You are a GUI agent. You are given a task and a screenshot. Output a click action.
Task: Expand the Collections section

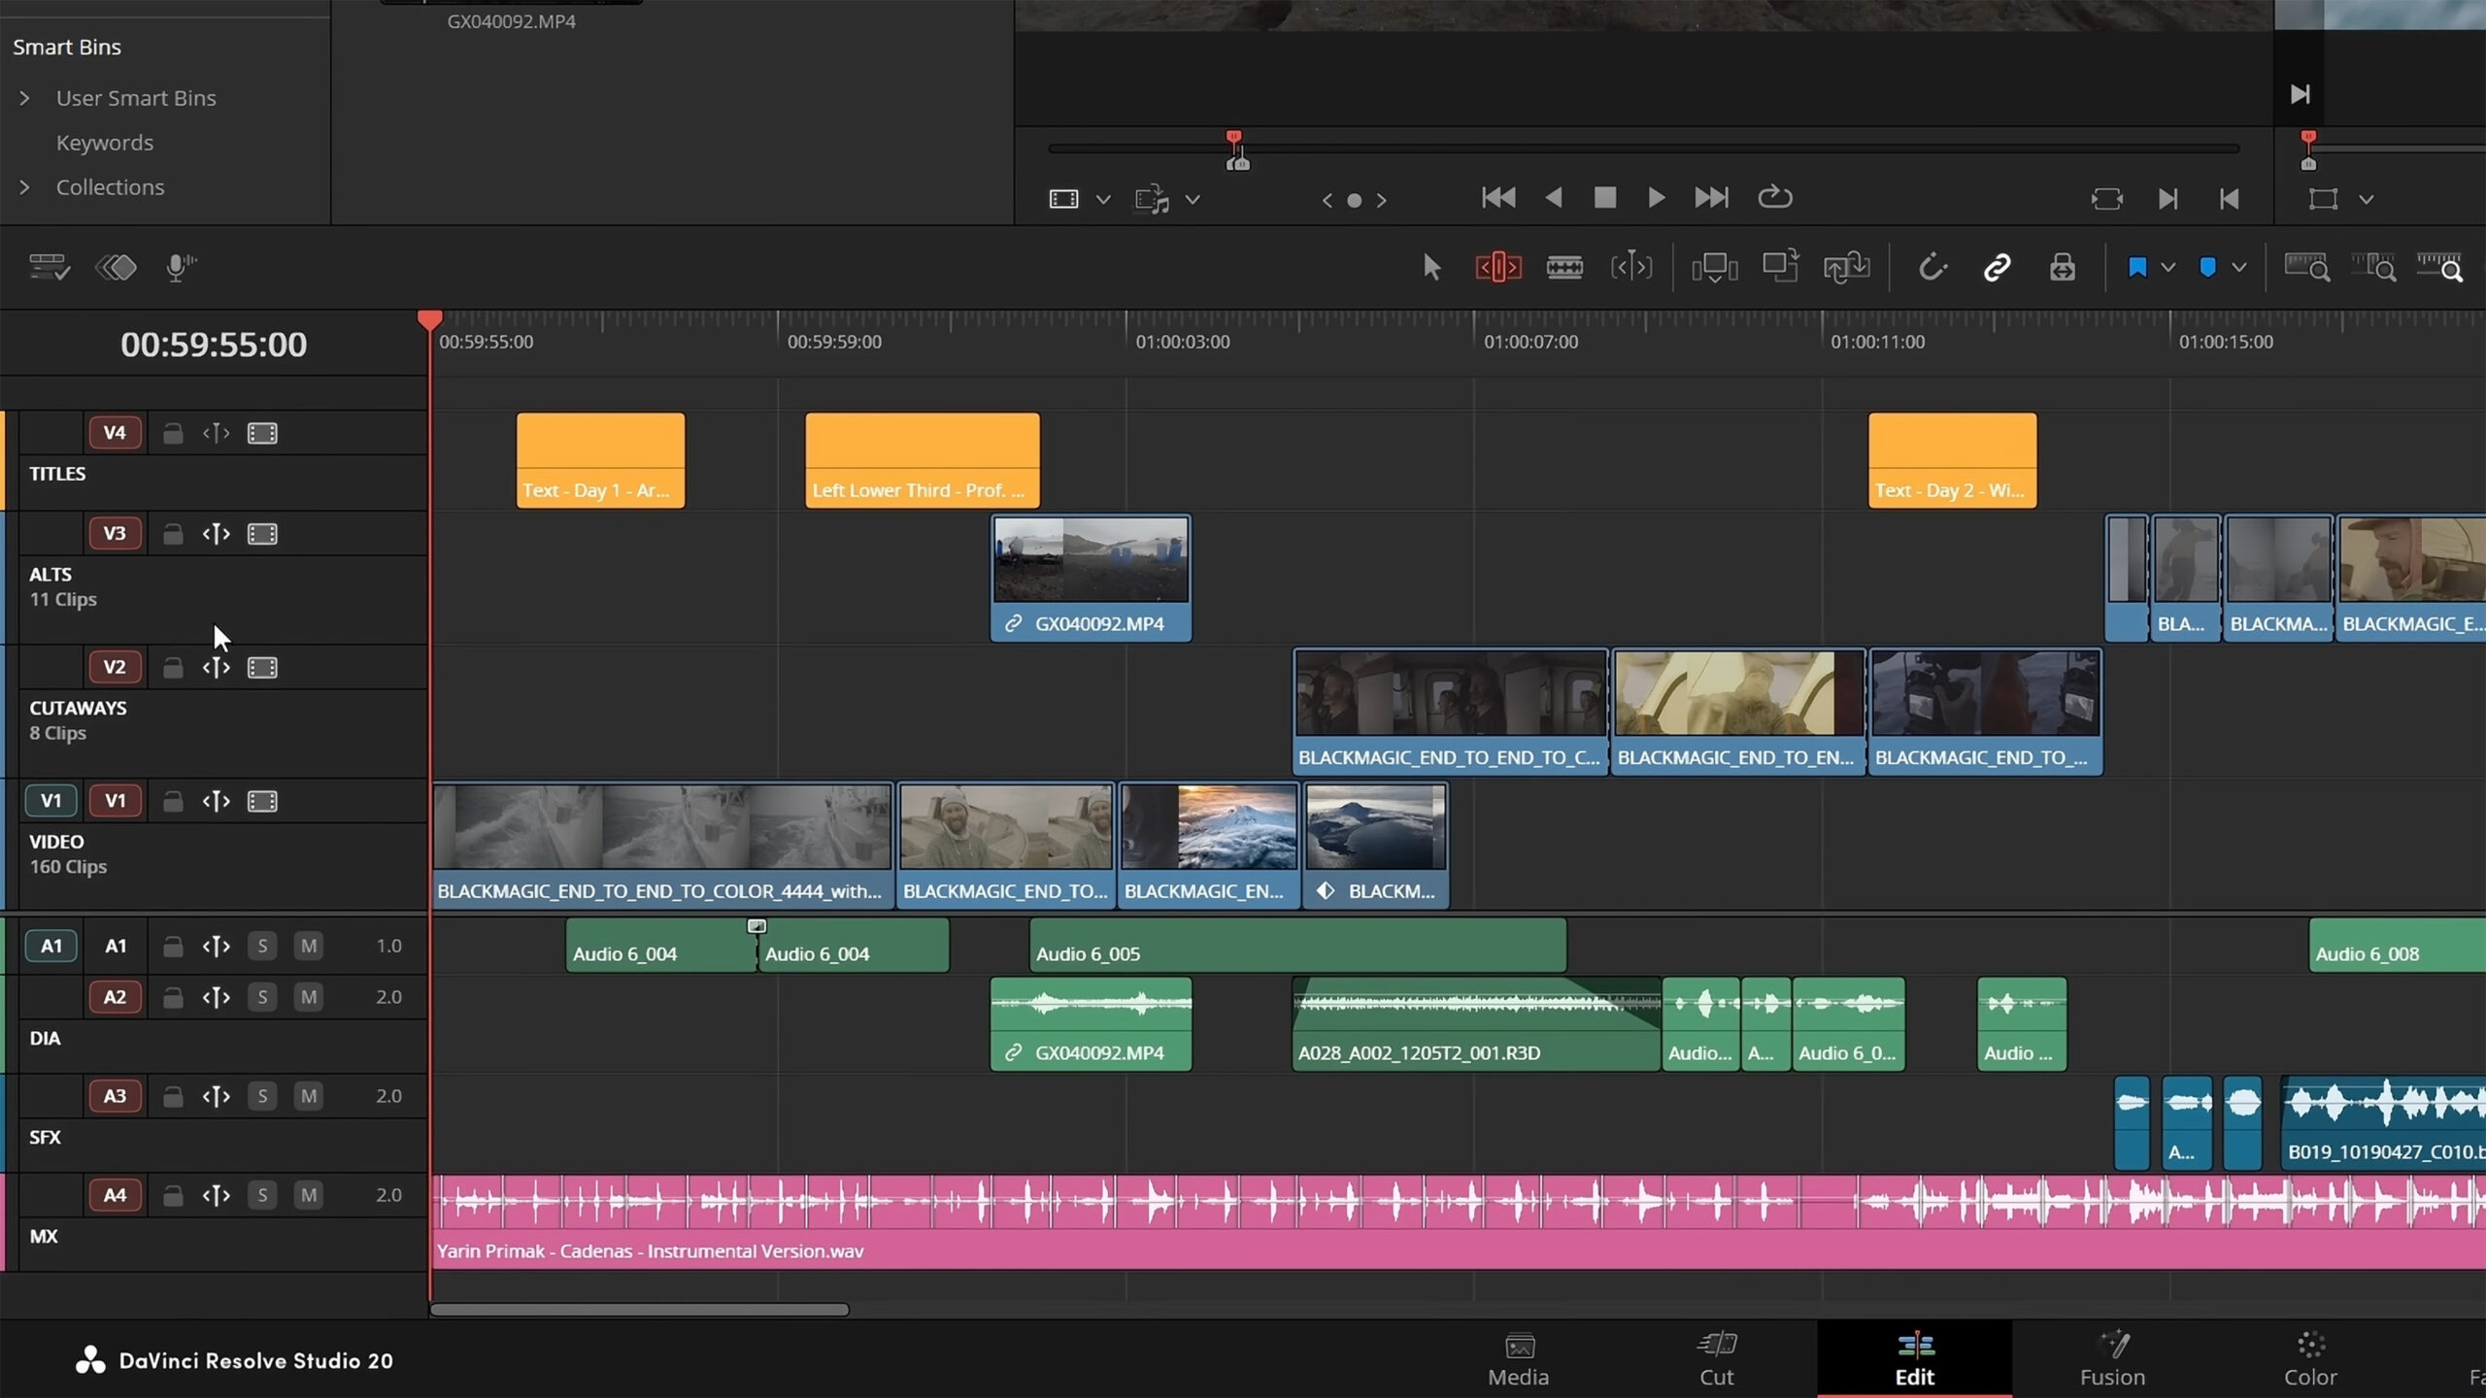point(24,186)
